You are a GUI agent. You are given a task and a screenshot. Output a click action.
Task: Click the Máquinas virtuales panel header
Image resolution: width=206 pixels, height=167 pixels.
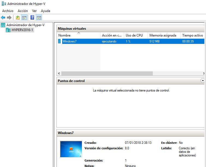[x=130, y=28]
